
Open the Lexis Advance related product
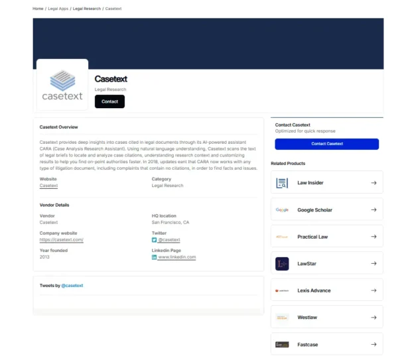(326, 290)
